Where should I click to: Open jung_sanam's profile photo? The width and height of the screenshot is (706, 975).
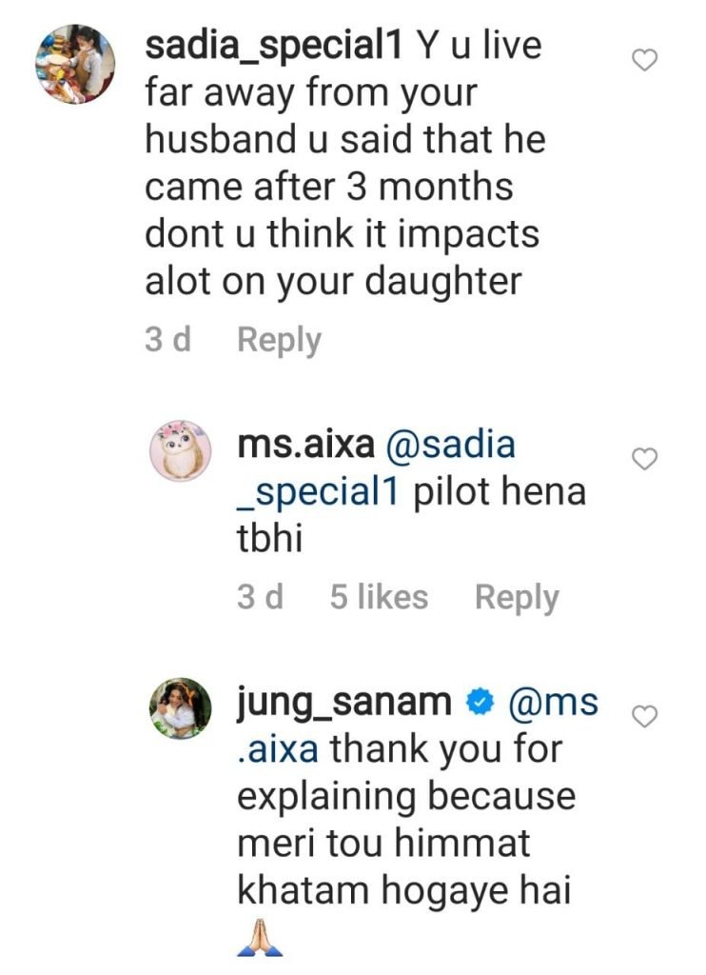[181, 708]
